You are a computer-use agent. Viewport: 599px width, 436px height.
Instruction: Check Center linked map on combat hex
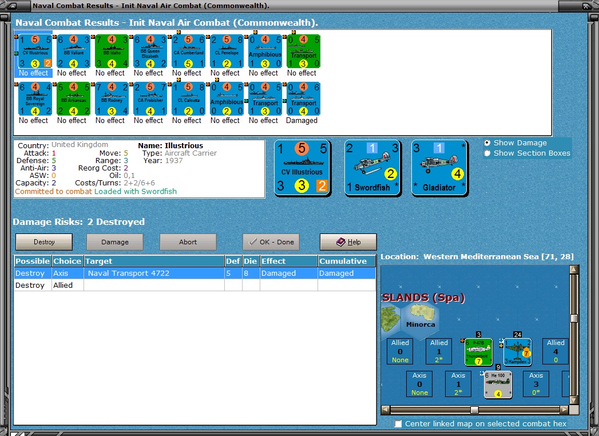[398, 424]
